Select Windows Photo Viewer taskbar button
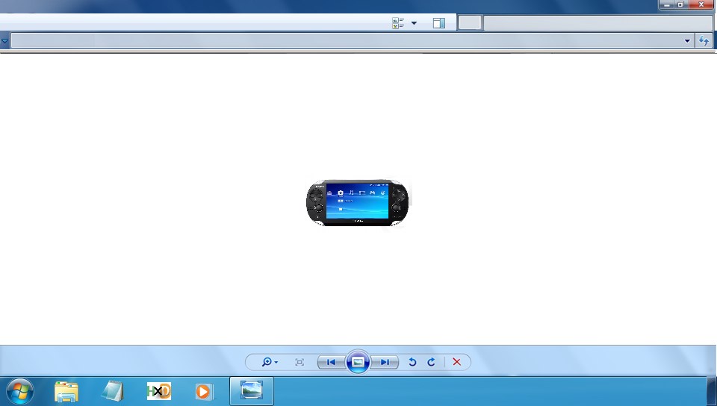Image resolution: width=717 pixels, height=406 pixels. tap(252, 391)
